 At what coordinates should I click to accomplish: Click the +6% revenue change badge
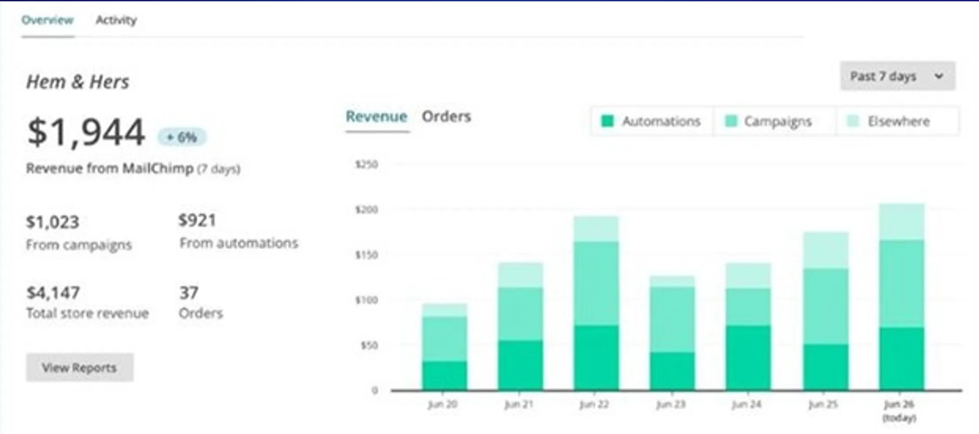click(182, 137)
